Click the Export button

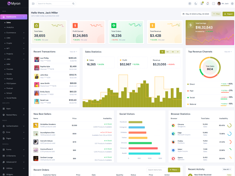click(228, 14)
